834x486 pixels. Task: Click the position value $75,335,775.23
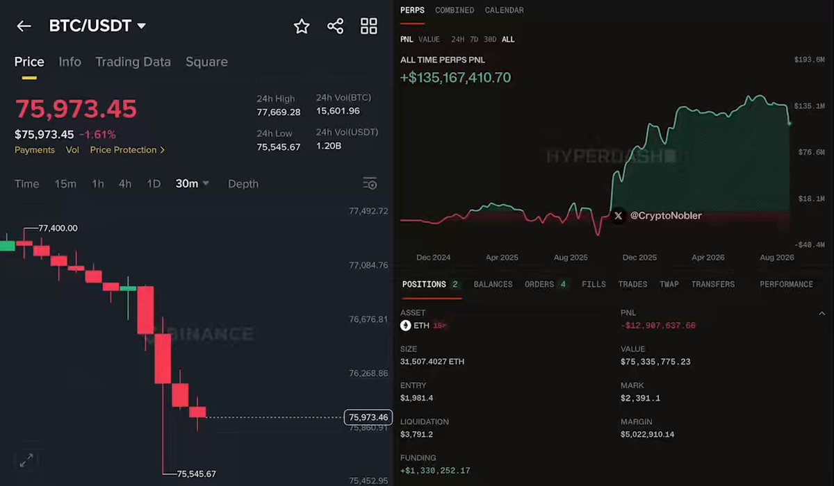pos(655,362)
